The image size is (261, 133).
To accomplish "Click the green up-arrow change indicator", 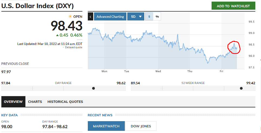I will pyautogui.click(x=57, y=35).
